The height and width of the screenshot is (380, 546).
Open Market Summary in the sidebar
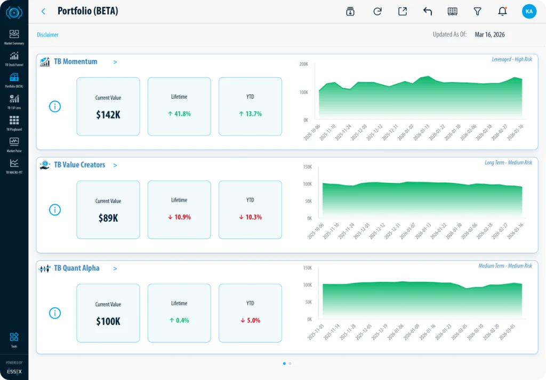click(x=14, y=36)
